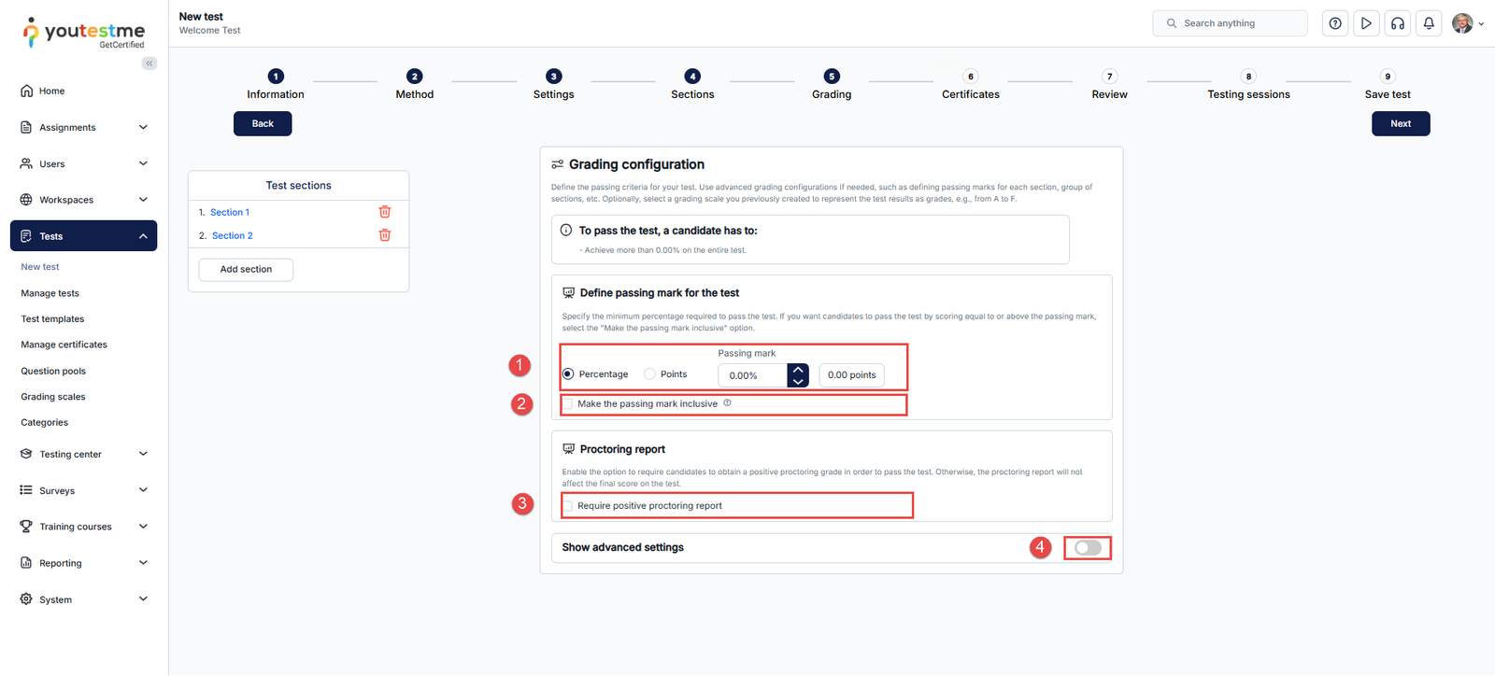The width and height of the screenshot is (1495, 676).
Task: Delete Section 2 with trash icon
Action: point(385,235)
